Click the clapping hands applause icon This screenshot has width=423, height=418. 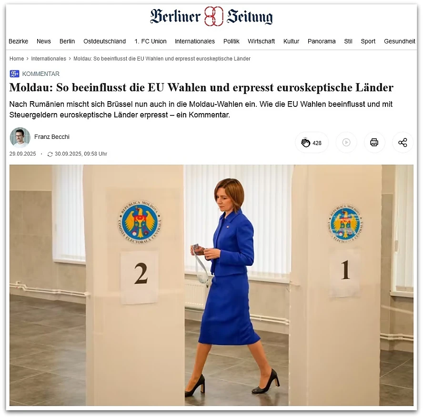pyautogui.click(x=306, y=143)
